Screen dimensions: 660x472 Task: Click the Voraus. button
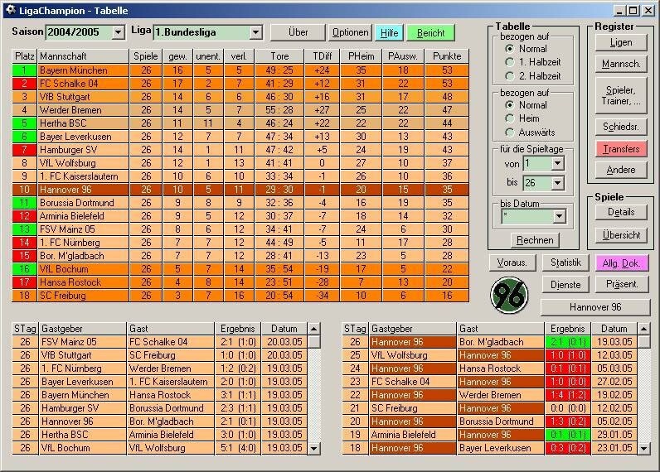tap(512, 262)
